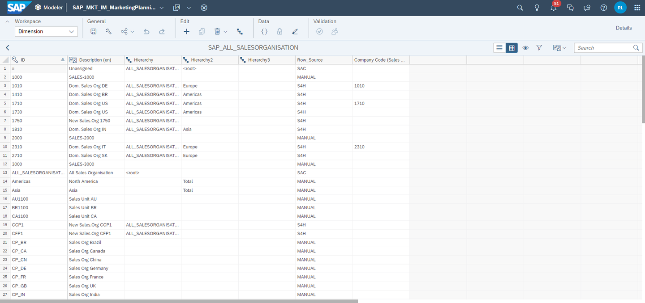
Task: Click the 'Sales Org Brazil' cell
Action: [x=96, y=242]
